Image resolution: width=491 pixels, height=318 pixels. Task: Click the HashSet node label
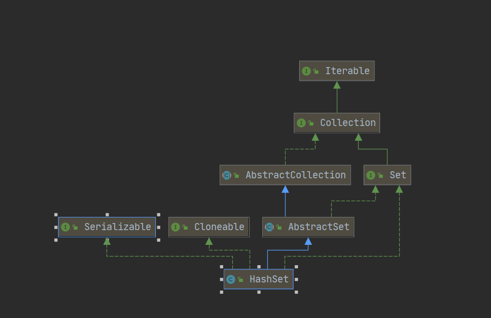(x=269, y=279)
